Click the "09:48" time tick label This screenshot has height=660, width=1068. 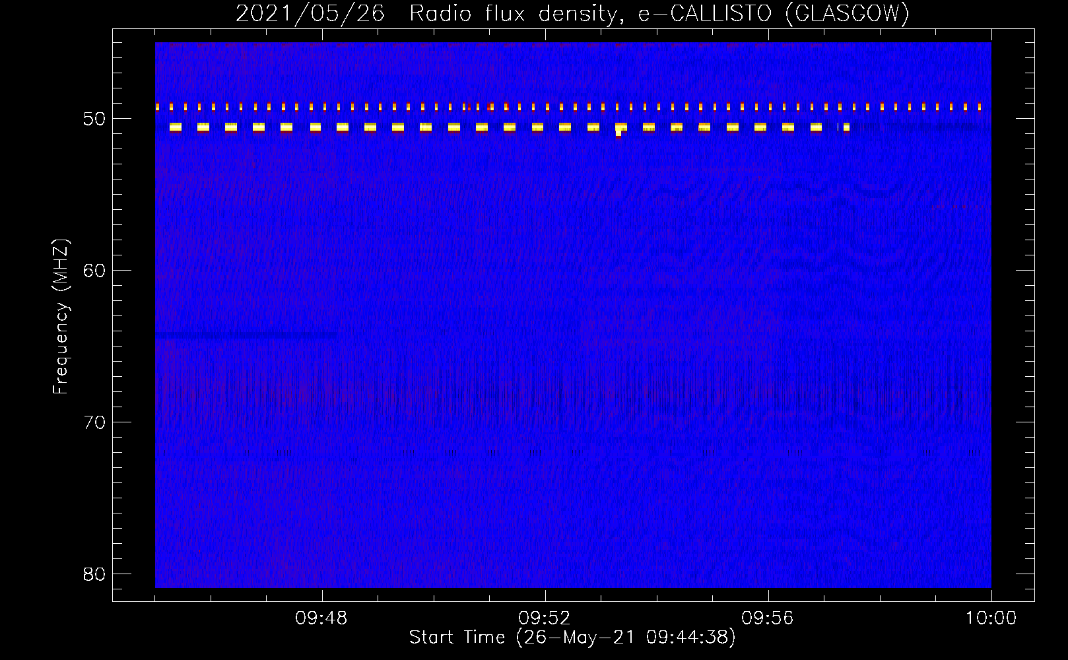point(321,618)
